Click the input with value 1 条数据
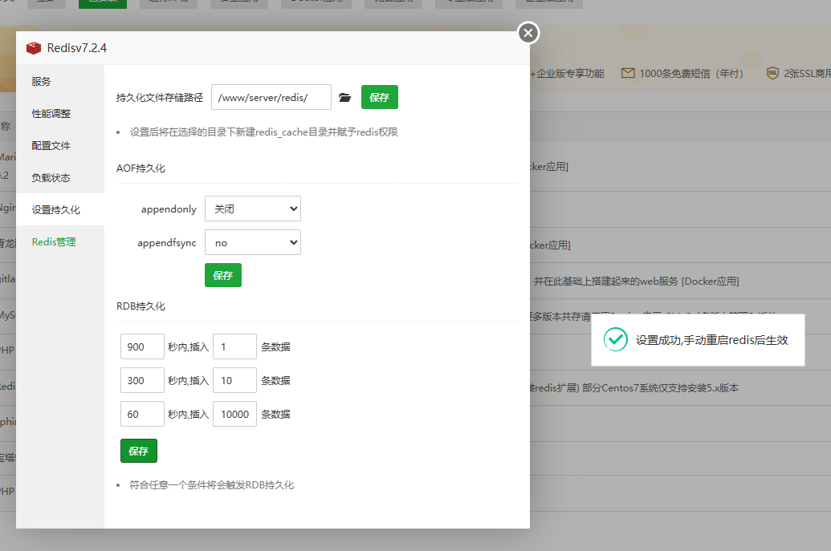 [x=234, y=346]
